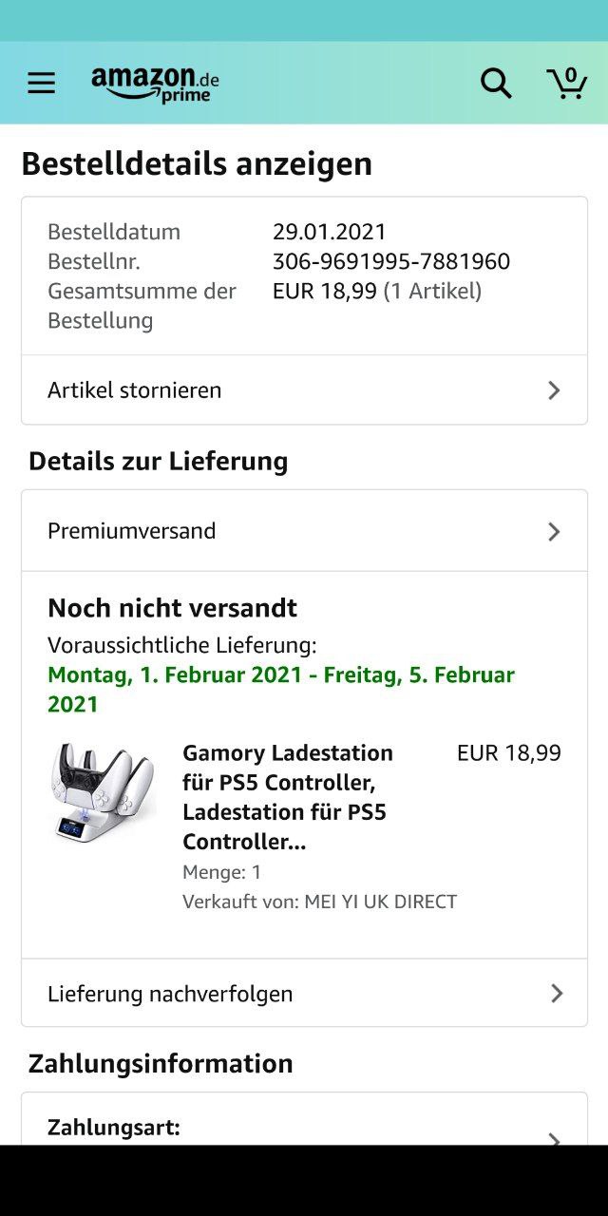Open the Zahlungsart payment row

click(114, 1128)
